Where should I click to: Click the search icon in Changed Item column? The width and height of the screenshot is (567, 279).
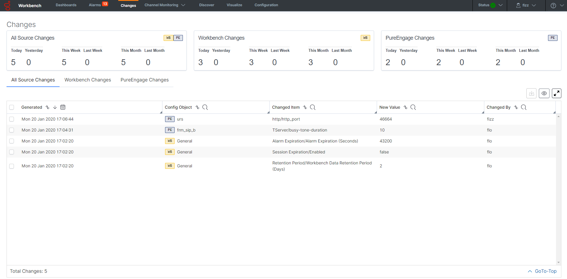[312, 107]
